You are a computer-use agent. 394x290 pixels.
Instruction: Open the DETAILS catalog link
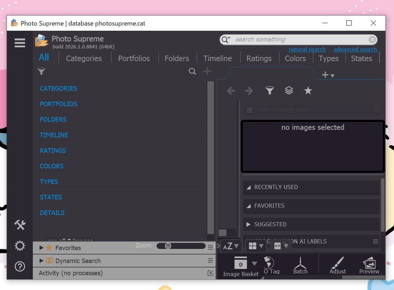pyautogui.click(x=52, y=213)
